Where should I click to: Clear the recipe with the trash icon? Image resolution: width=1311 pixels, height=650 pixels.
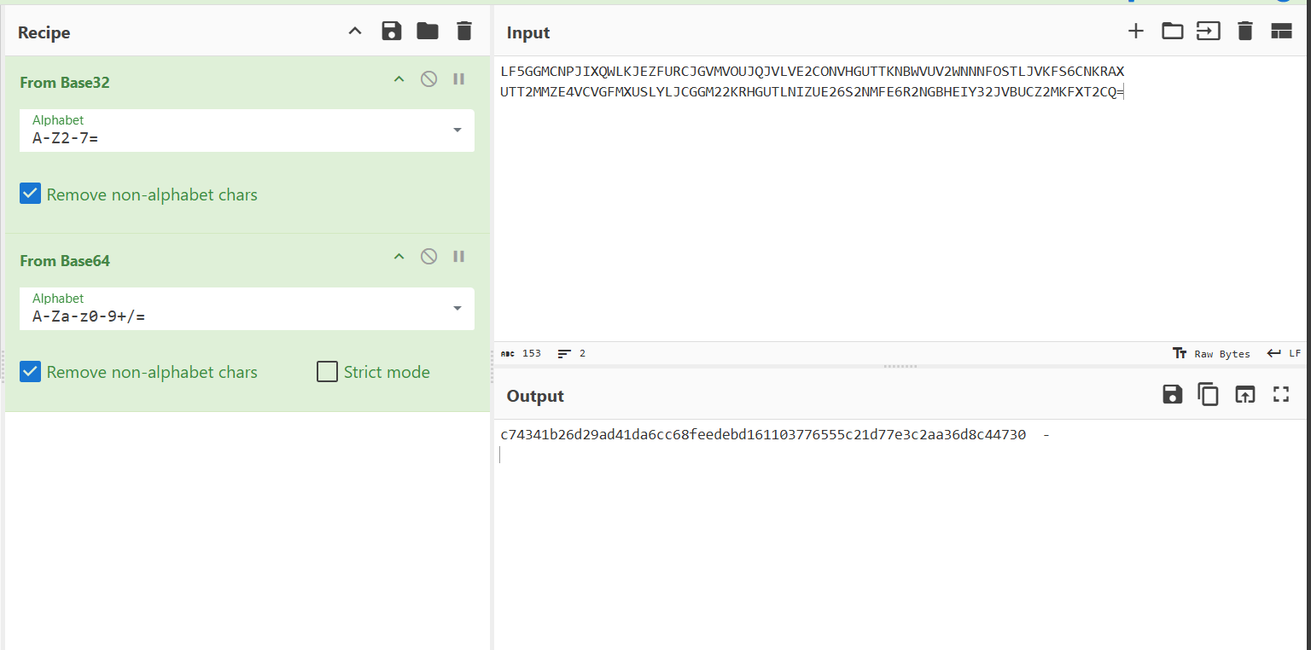463,32
